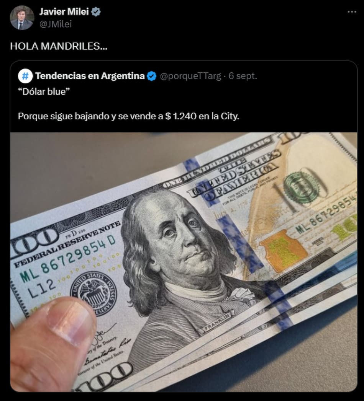
Task: Click the Javier Milei display name
Action: (64, 12)
